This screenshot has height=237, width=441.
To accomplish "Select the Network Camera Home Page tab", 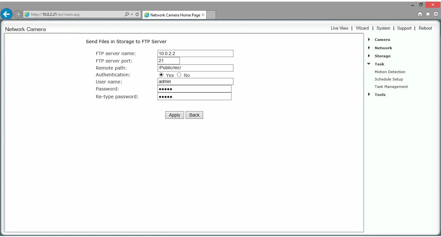I will pos(174,15).
